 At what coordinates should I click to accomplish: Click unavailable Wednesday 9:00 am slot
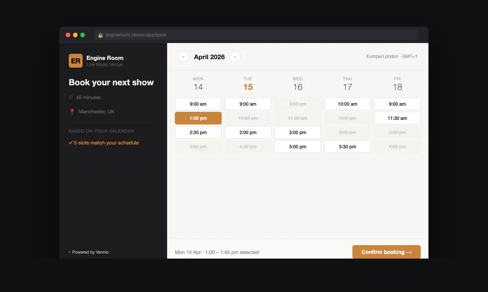[x=298, y=104]
